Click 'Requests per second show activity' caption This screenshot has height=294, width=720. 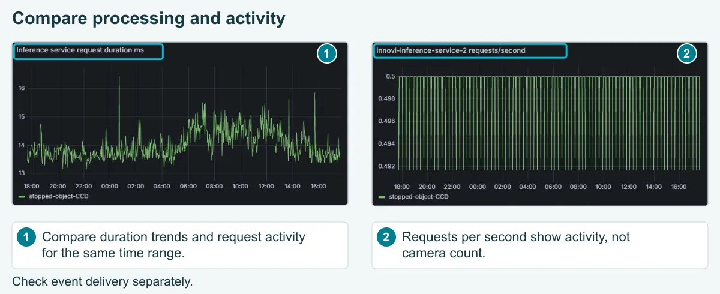point(516,245)
